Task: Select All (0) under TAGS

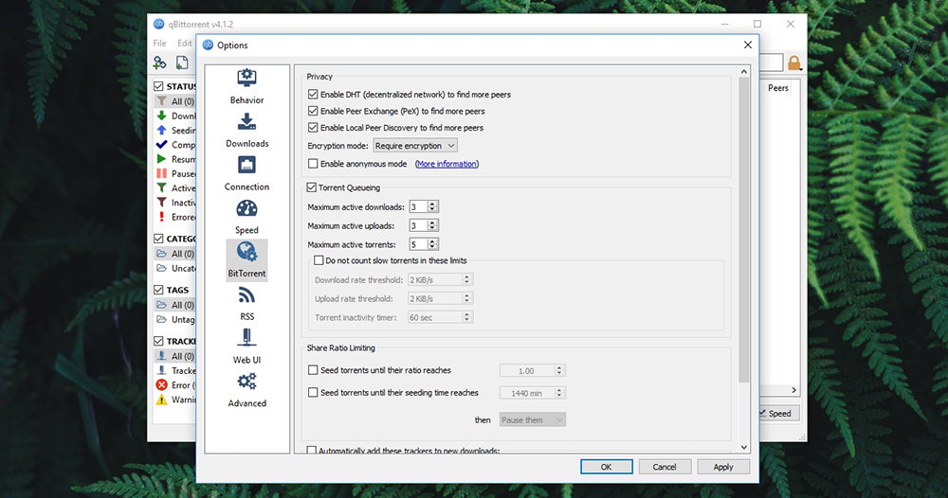Action: (175, 305)
